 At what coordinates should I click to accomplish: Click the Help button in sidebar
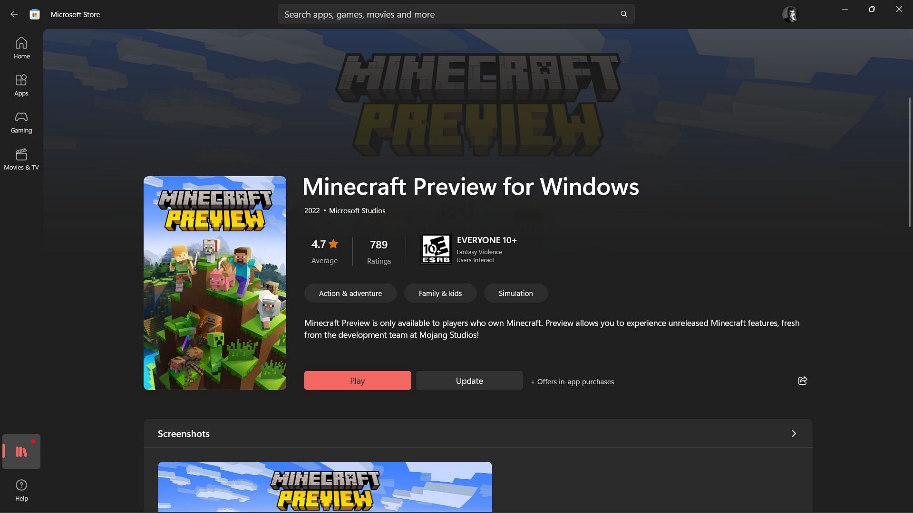(x=21, y=491)
